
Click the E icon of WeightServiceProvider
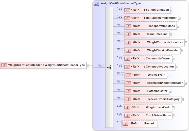[x=128, y=51]
